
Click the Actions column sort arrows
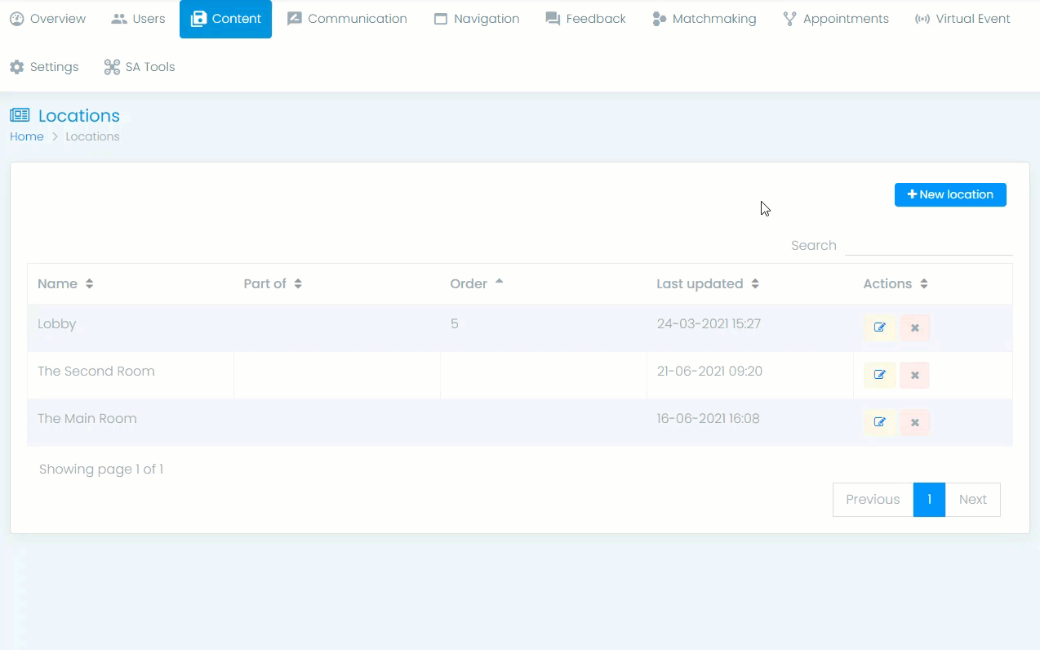(x=924, y=284)
